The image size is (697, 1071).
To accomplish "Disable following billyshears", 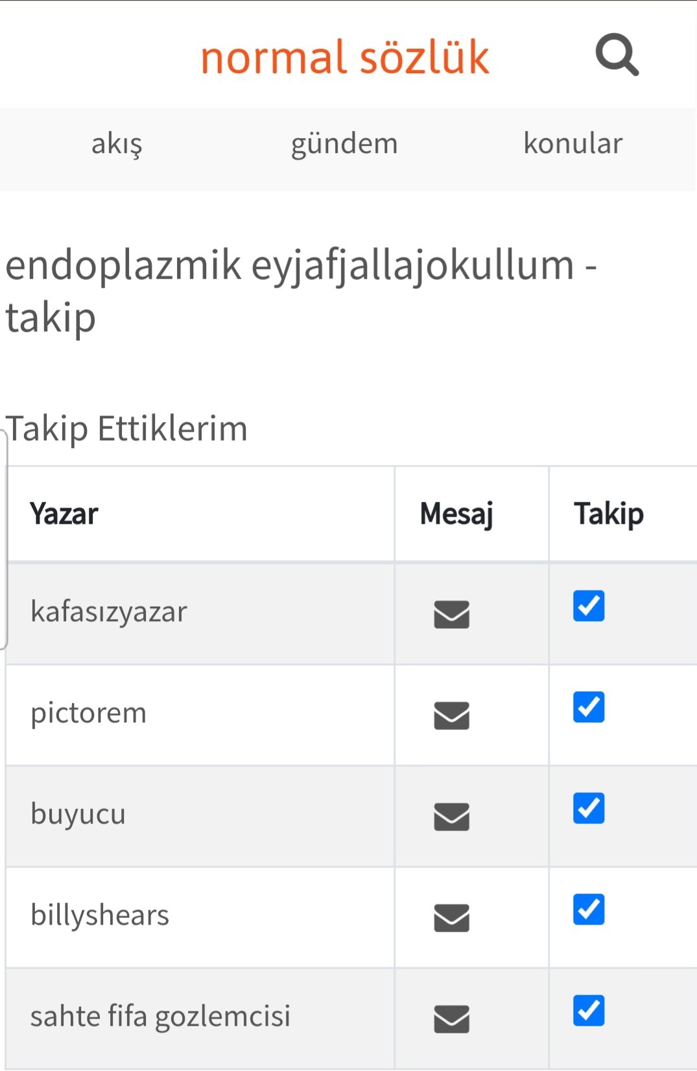I will (589, 909).
